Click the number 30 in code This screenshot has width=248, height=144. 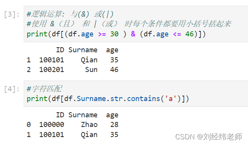[114, 34]
